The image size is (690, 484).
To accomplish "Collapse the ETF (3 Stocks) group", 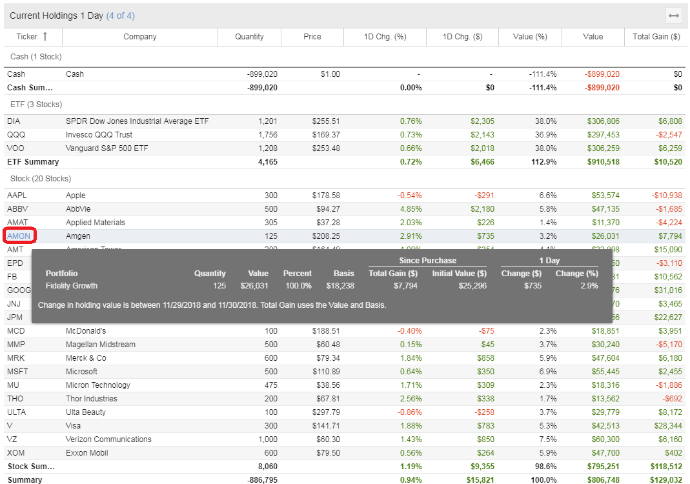I will click(36, 104).
